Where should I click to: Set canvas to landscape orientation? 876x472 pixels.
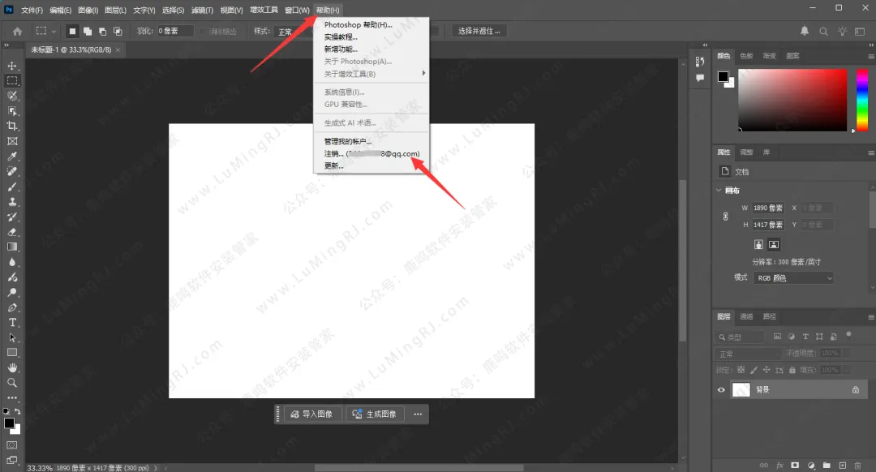tap(774, 245)
